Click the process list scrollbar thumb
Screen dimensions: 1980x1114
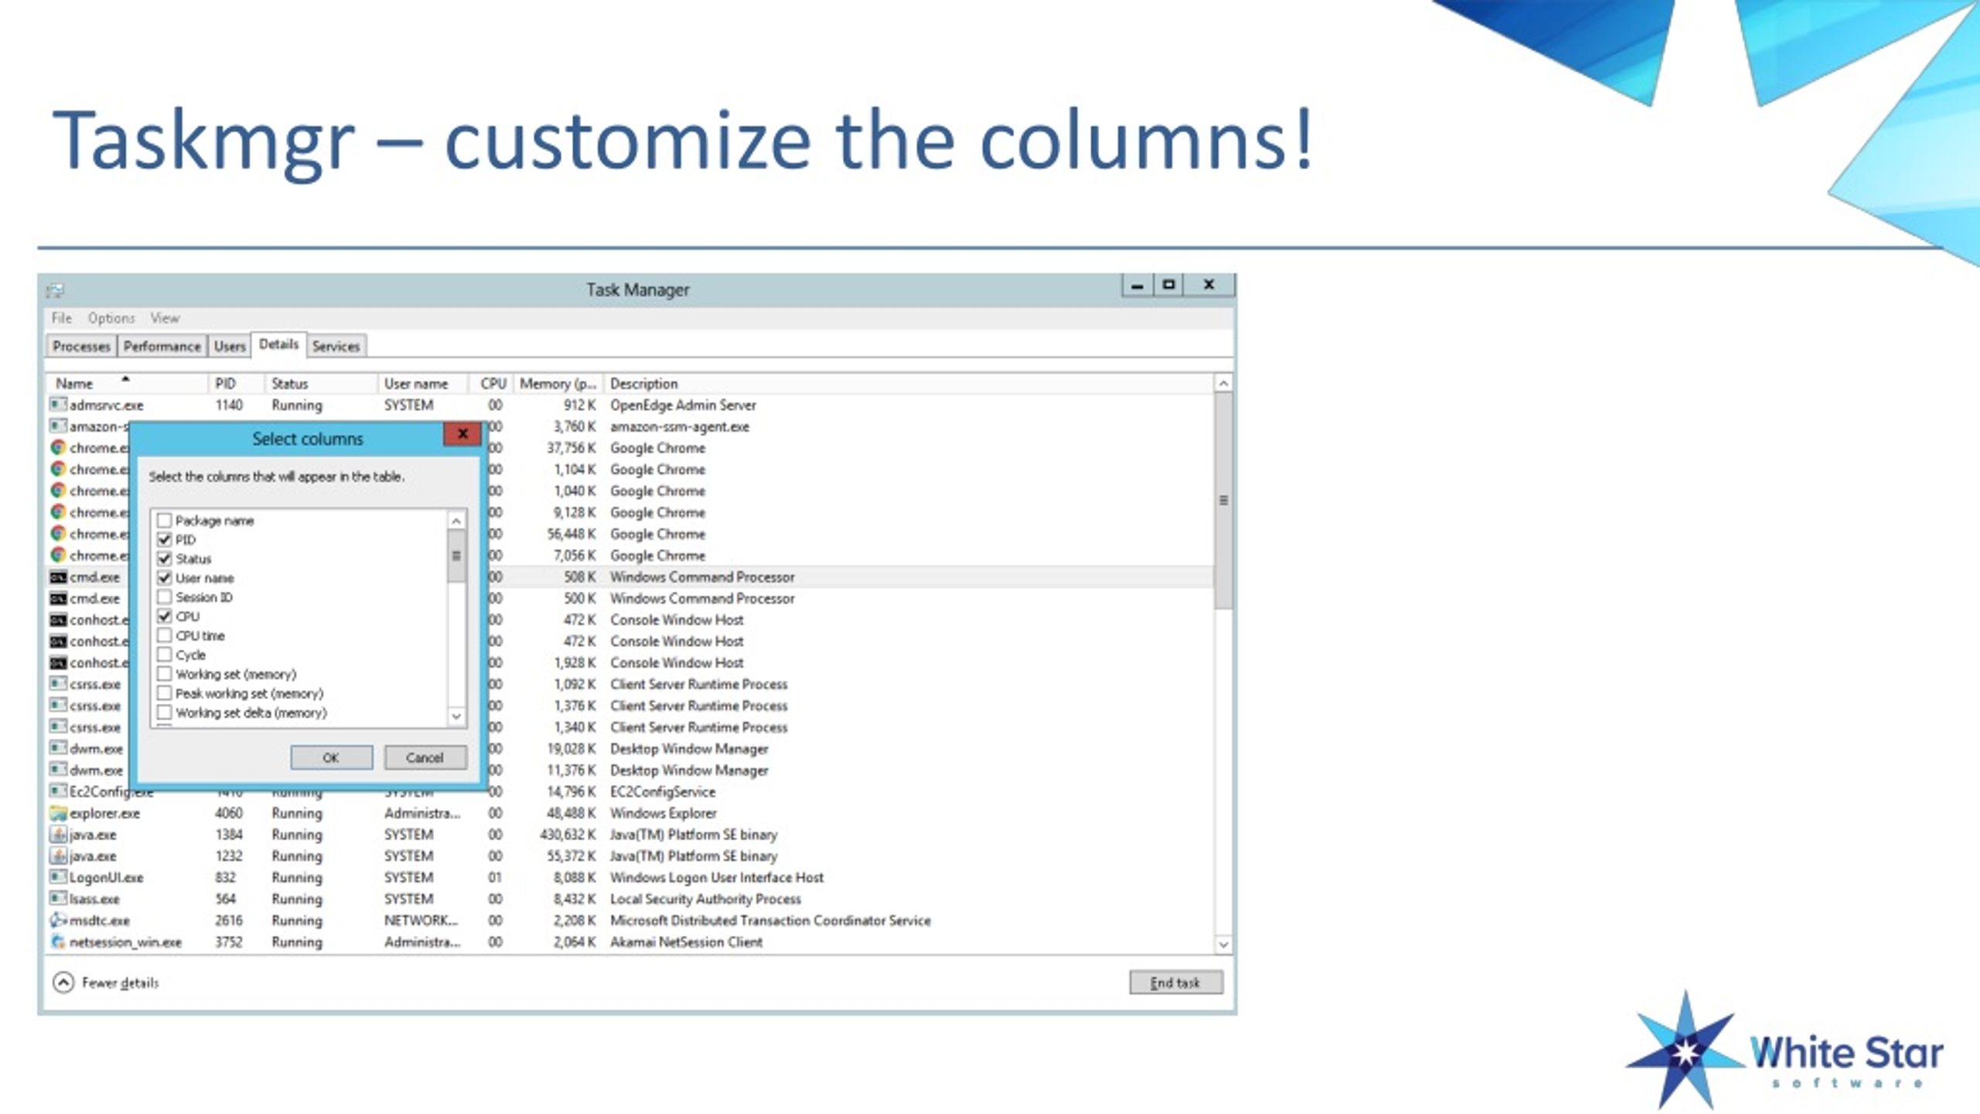[1223, 501]
